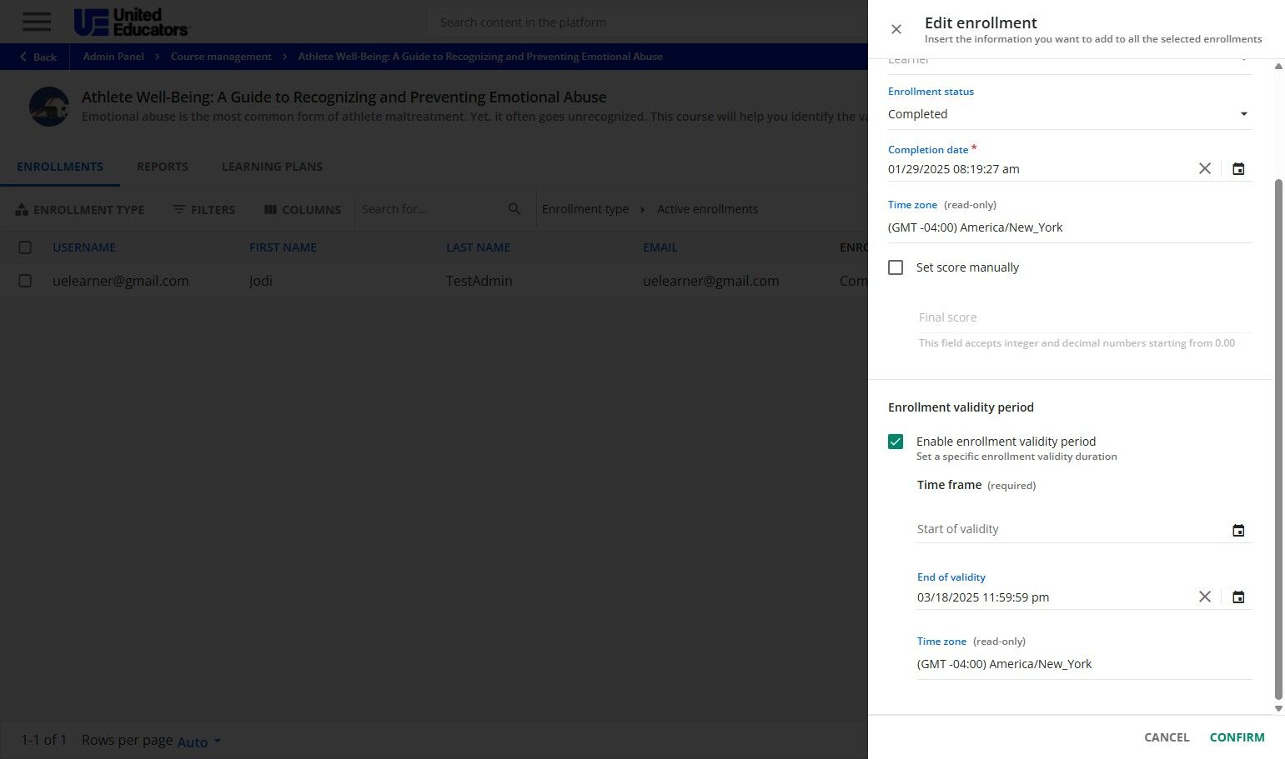
Task: Confirm the enrollment changes
Action: [1237, 737]
